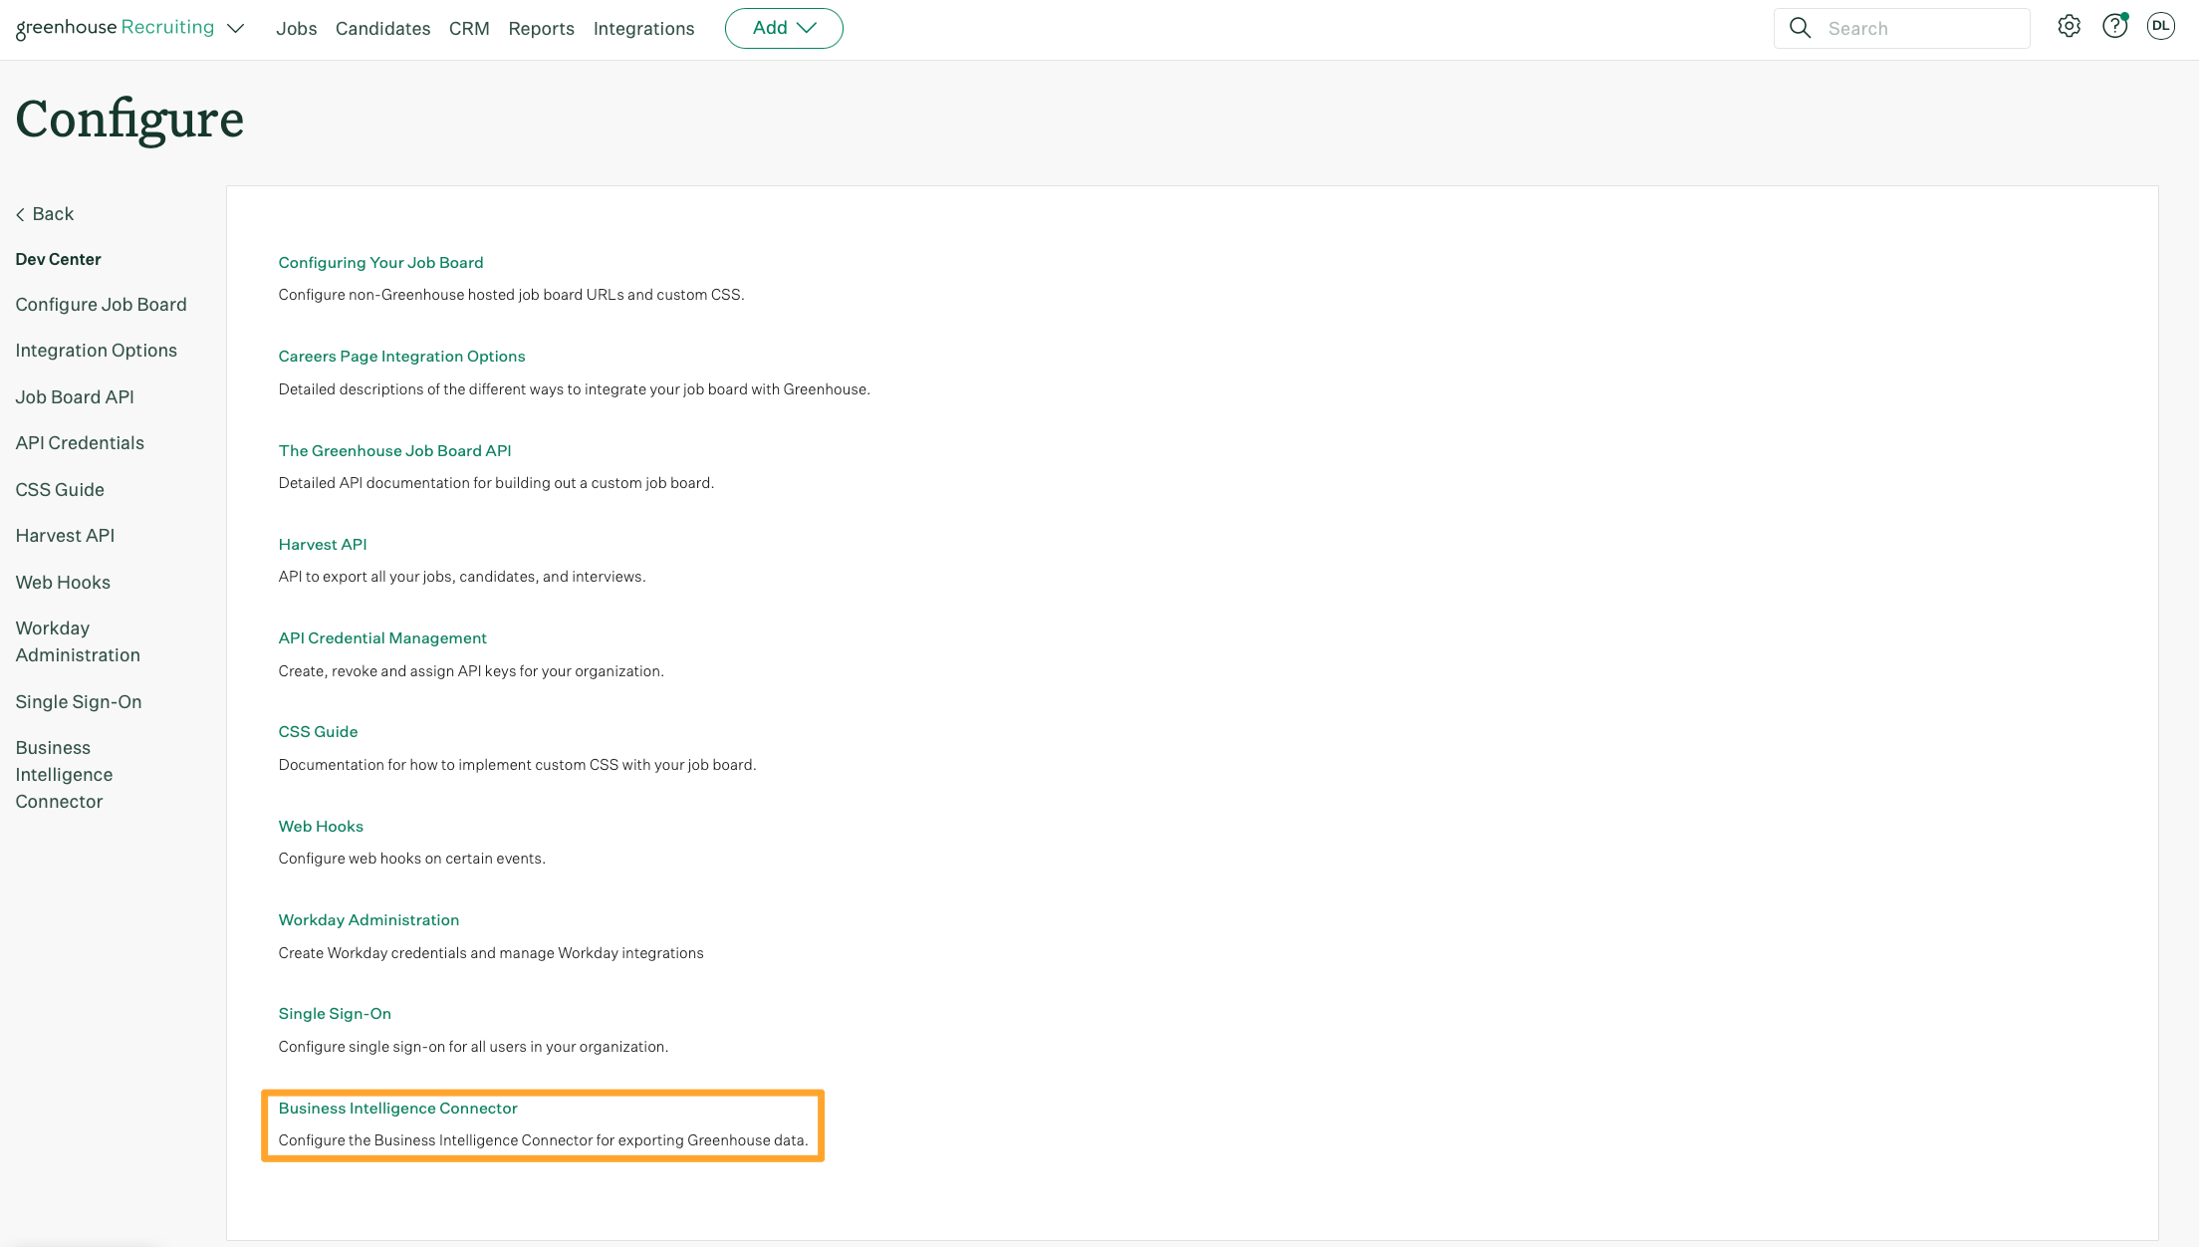
Task: Click the API Credentials sidebar item
Action: tap(79, 442)
